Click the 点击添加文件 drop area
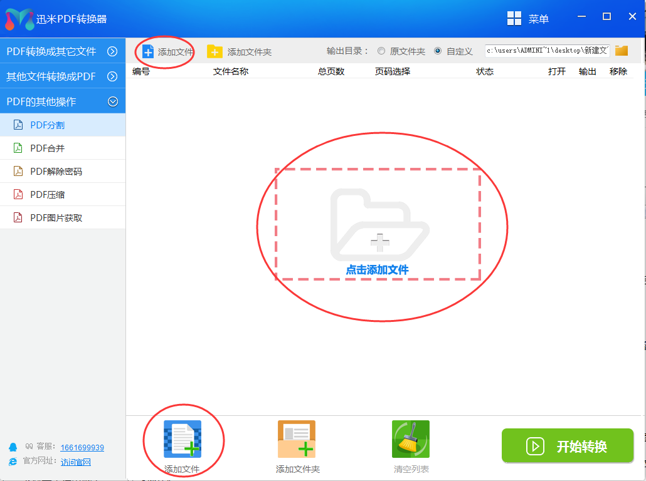 377,238
